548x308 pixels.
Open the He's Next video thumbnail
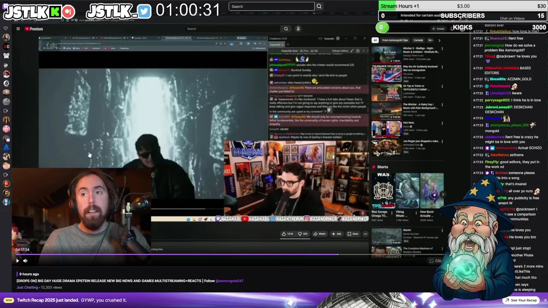pos(387,130)
